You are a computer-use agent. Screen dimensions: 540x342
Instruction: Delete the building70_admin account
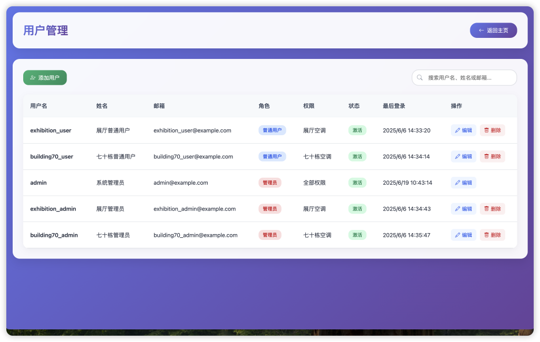[493, 235]
